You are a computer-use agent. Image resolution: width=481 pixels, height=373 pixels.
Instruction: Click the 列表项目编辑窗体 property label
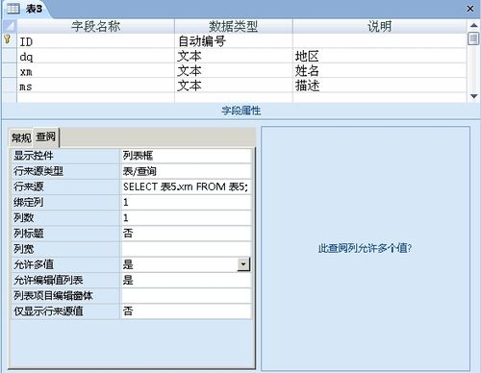(65, 295)
